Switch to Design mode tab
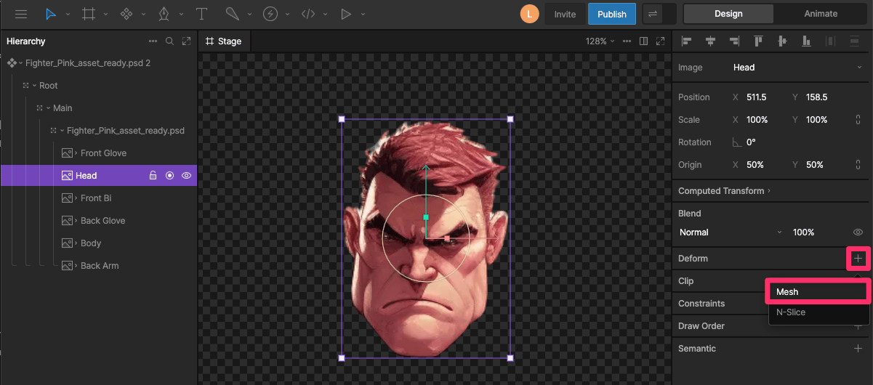This screenshot has width=873, height=385. pyautogui.click(x=728, y=14)
